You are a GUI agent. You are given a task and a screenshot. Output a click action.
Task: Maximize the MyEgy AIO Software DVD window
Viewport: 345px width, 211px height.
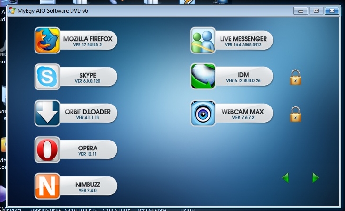(x=316, y=11)
